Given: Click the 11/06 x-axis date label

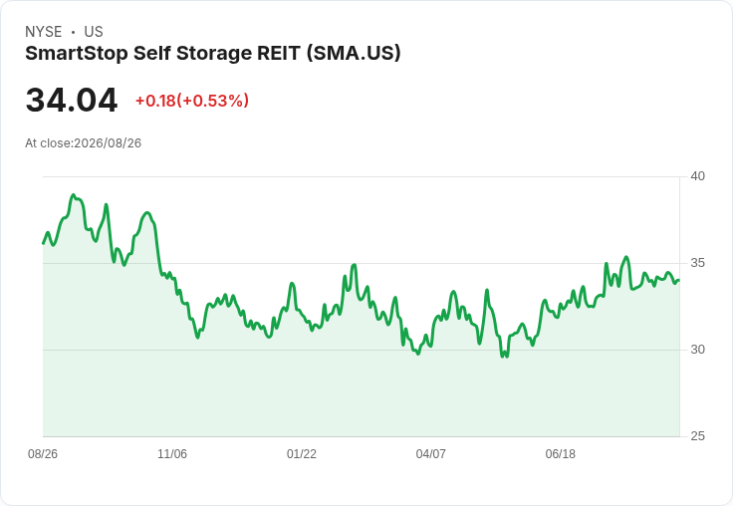Looking at the screenshot, I should [x=172, y=453].
